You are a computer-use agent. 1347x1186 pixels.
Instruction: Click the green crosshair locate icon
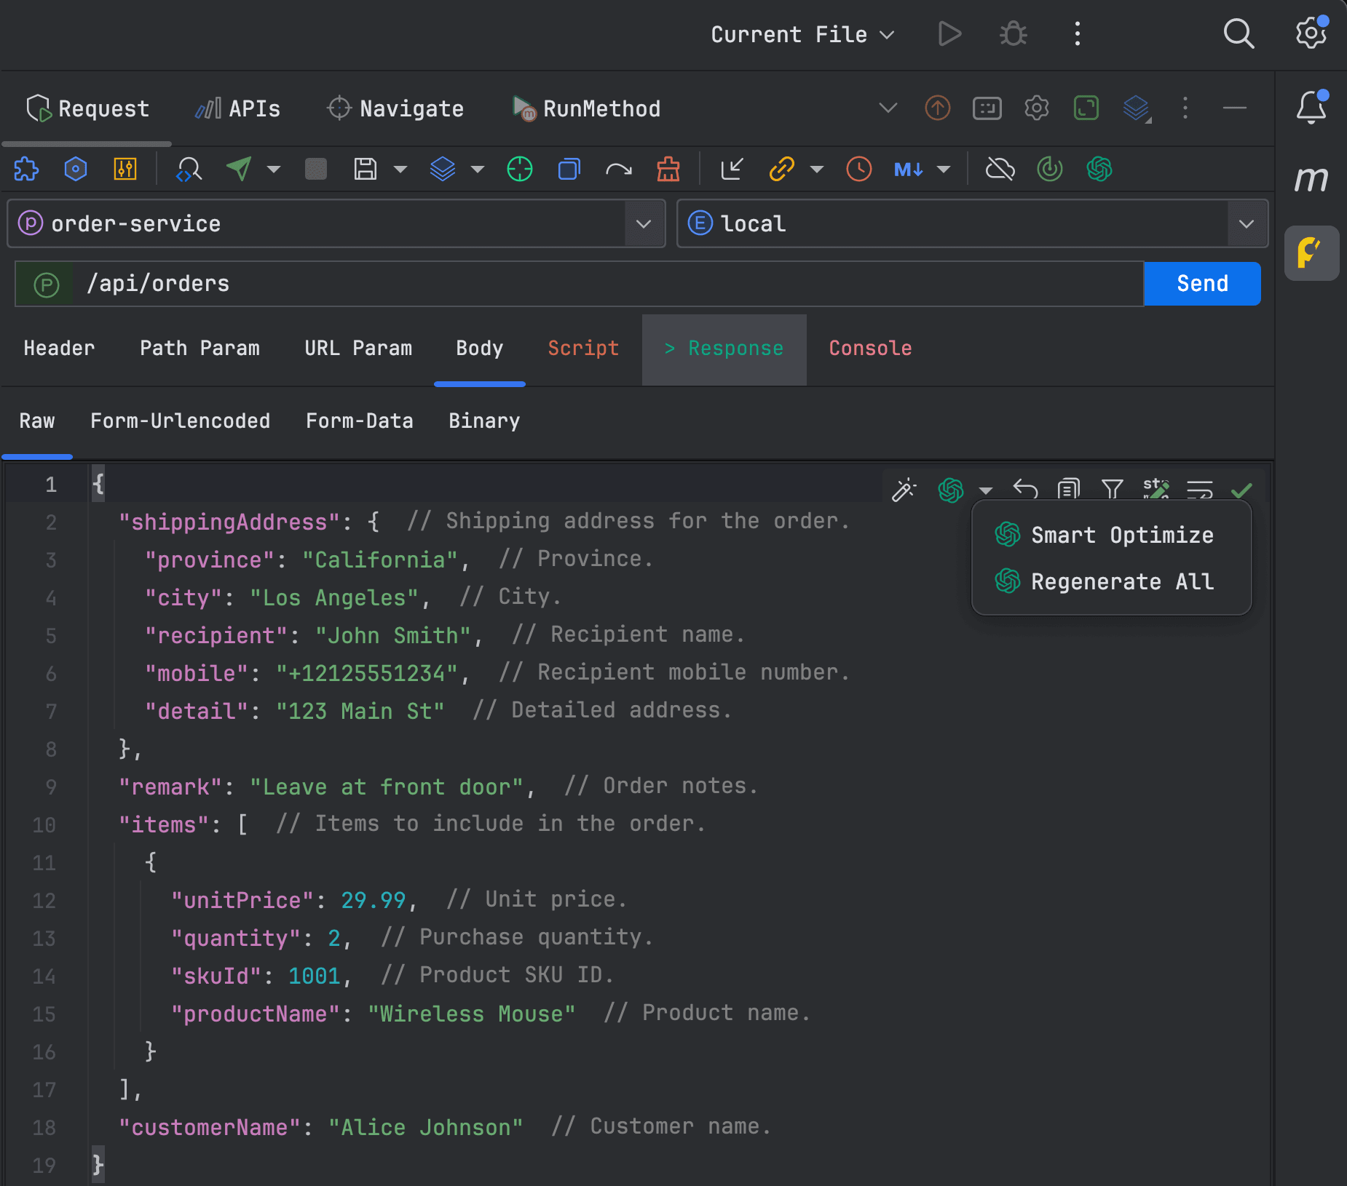point(520,169)
